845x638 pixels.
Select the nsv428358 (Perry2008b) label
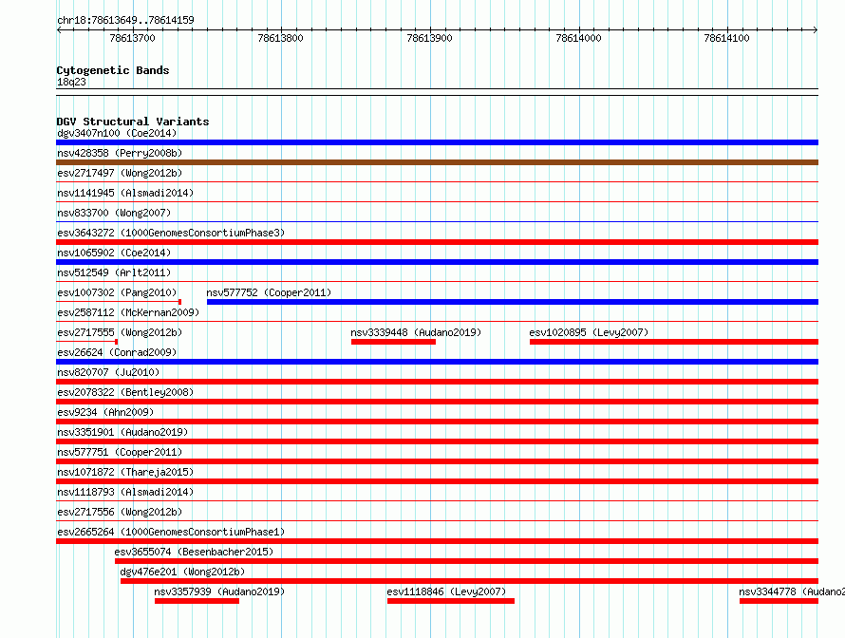120,153
